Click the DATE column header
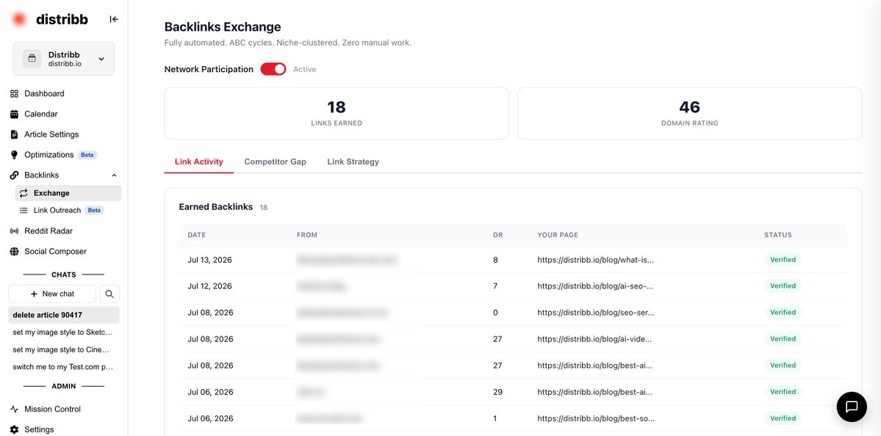881x436 pixels. click(197, 235)
